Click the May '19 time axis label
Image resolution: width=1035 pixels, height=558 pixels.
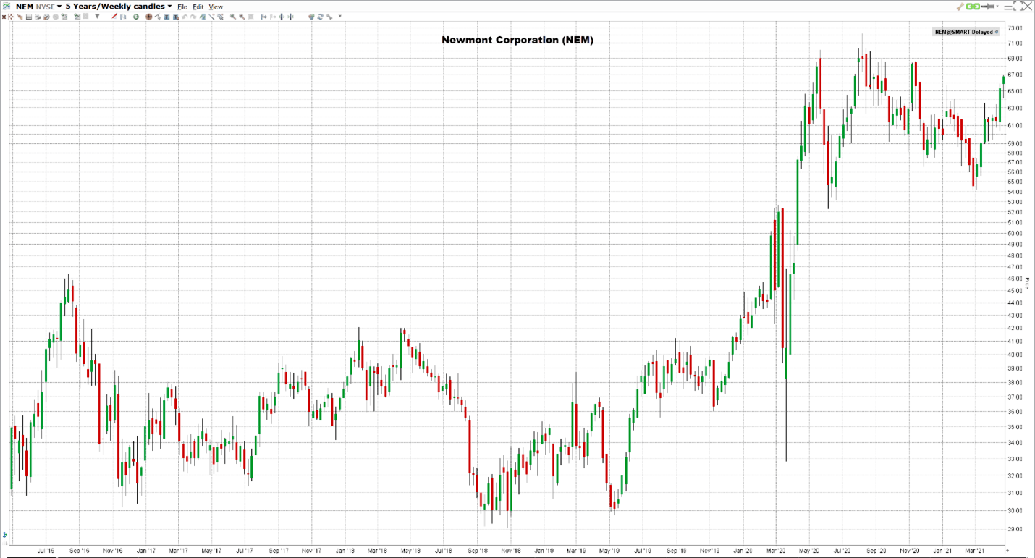click(x=609, y=551)
